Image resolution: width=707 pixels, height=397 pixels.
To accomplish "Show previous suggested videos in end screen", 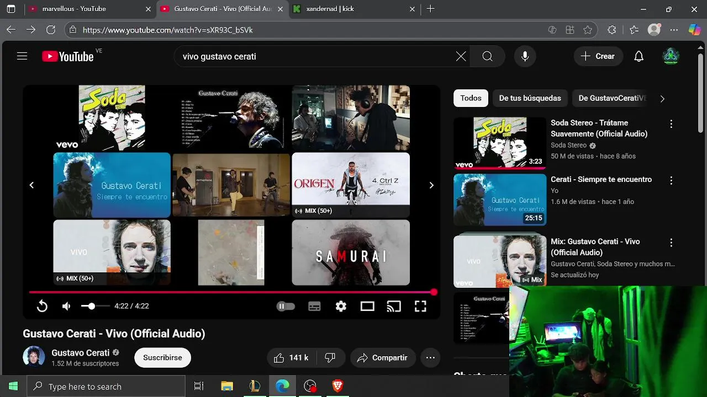I will pos(31,185).
